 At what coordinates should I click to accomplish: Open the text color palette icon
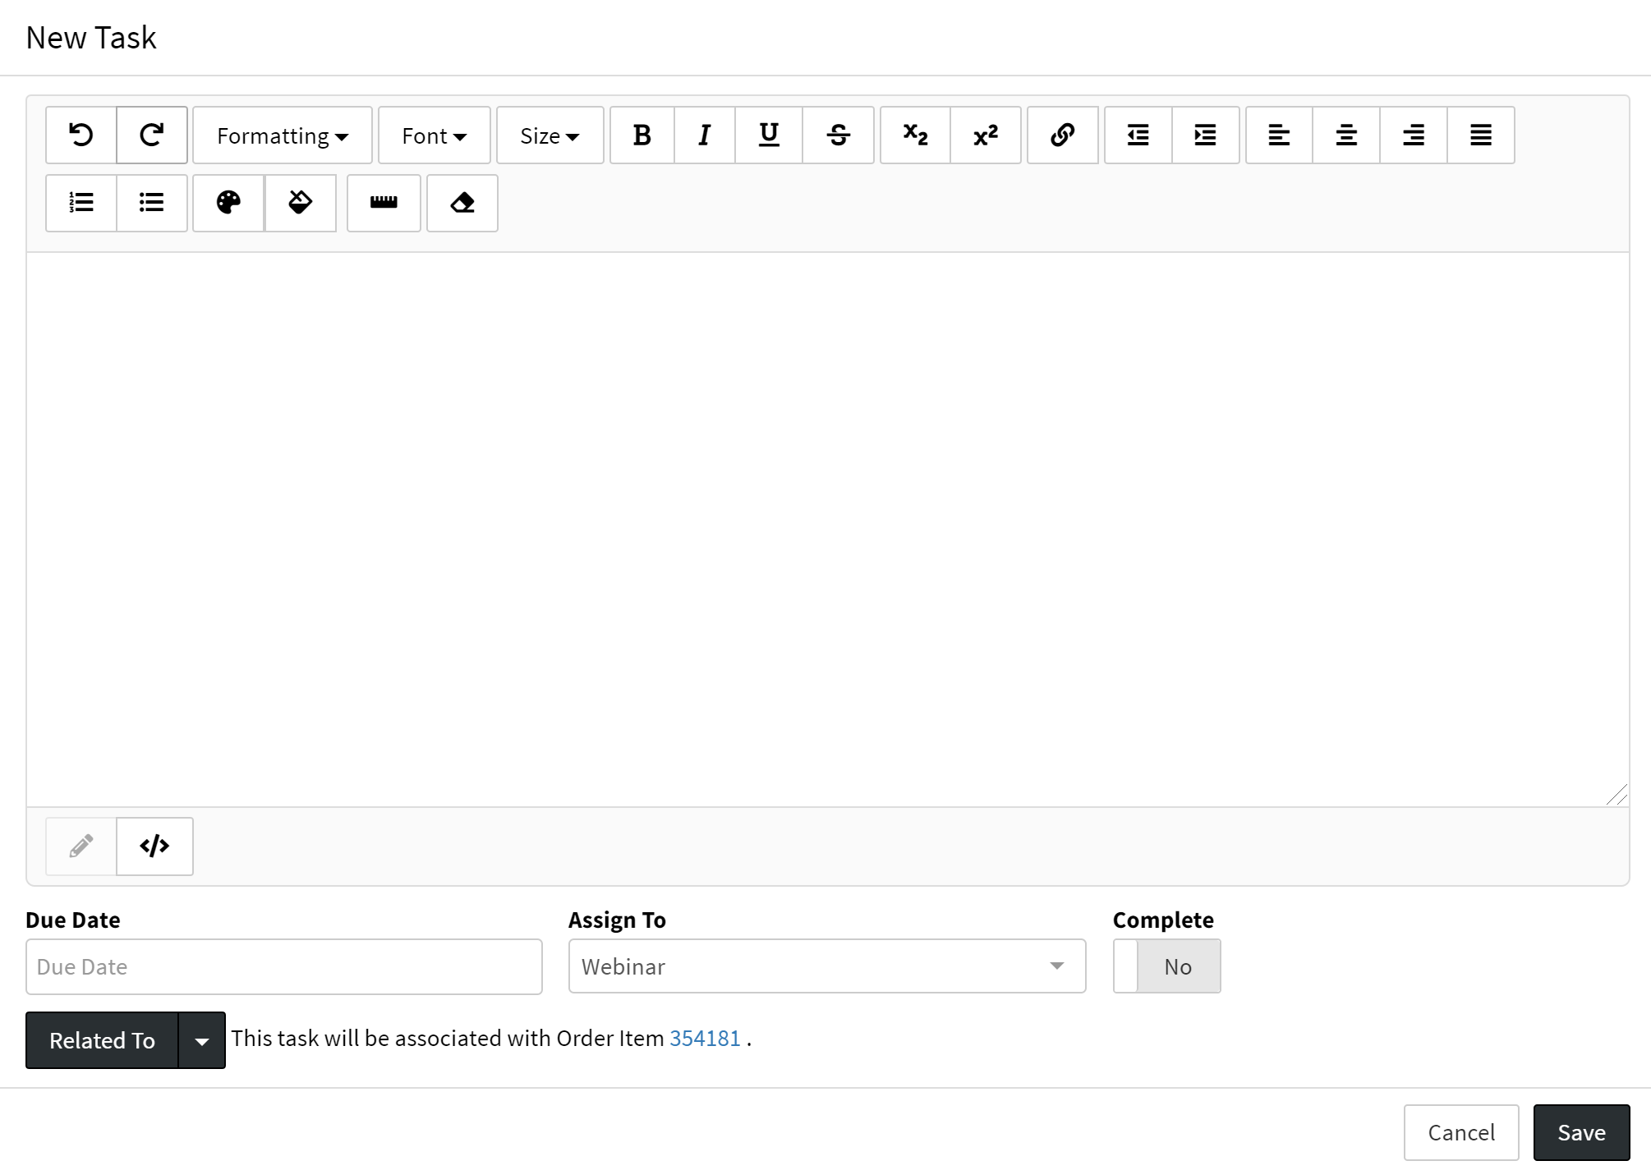(x=228, y=203)
